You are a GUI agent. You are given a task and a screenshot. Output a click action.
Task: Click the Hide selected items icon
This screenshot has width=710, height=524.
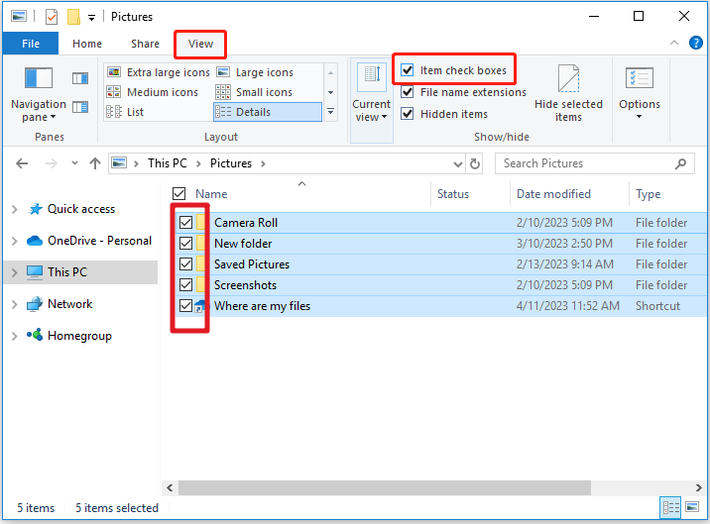point(568,91)
